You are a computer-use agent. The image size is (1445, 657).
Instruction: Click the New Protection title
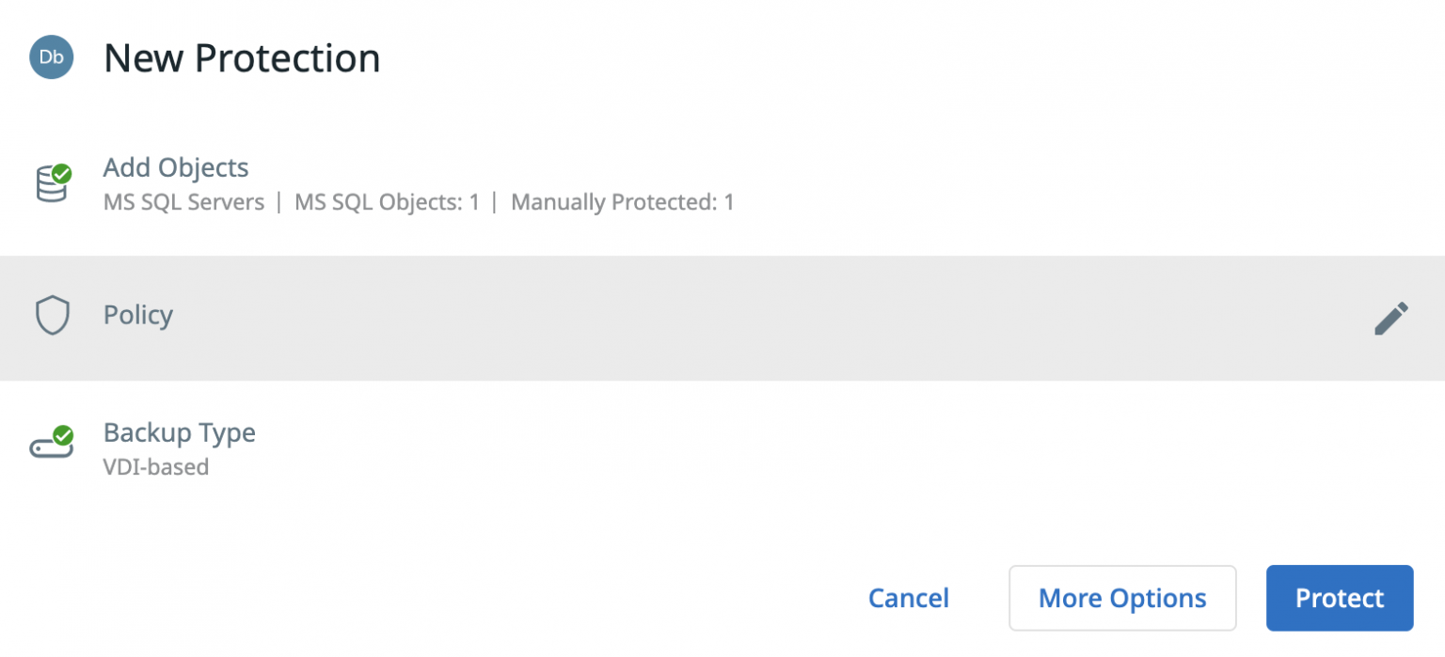tap(242, 58)
